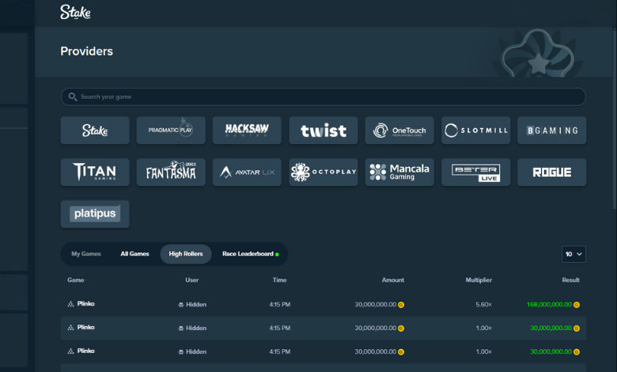Click Hidden user in the 5.60× row

pos(196,304)
